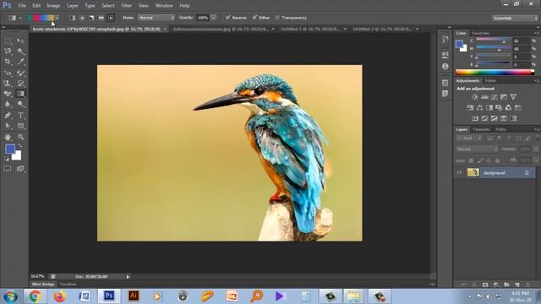
Task: Toggle lock position in Layers panel
Action: (x=489, y=160)
